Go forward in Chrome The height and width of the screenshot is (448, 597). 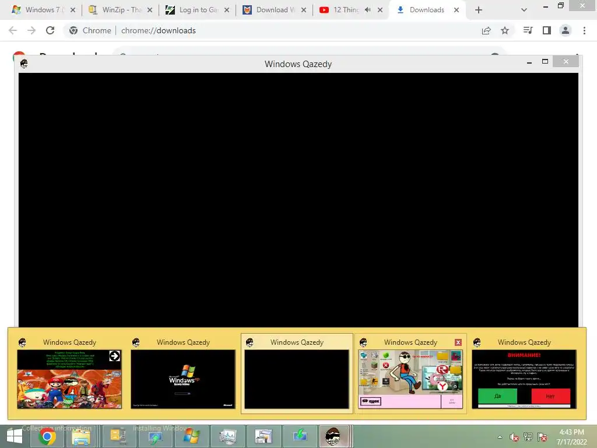tap(31, 30)
